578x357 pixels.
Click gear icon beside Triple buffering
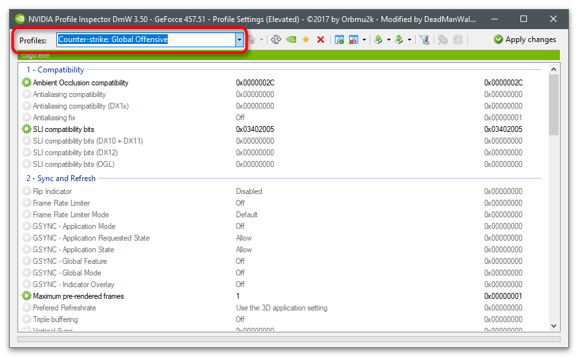pos(26,319)
